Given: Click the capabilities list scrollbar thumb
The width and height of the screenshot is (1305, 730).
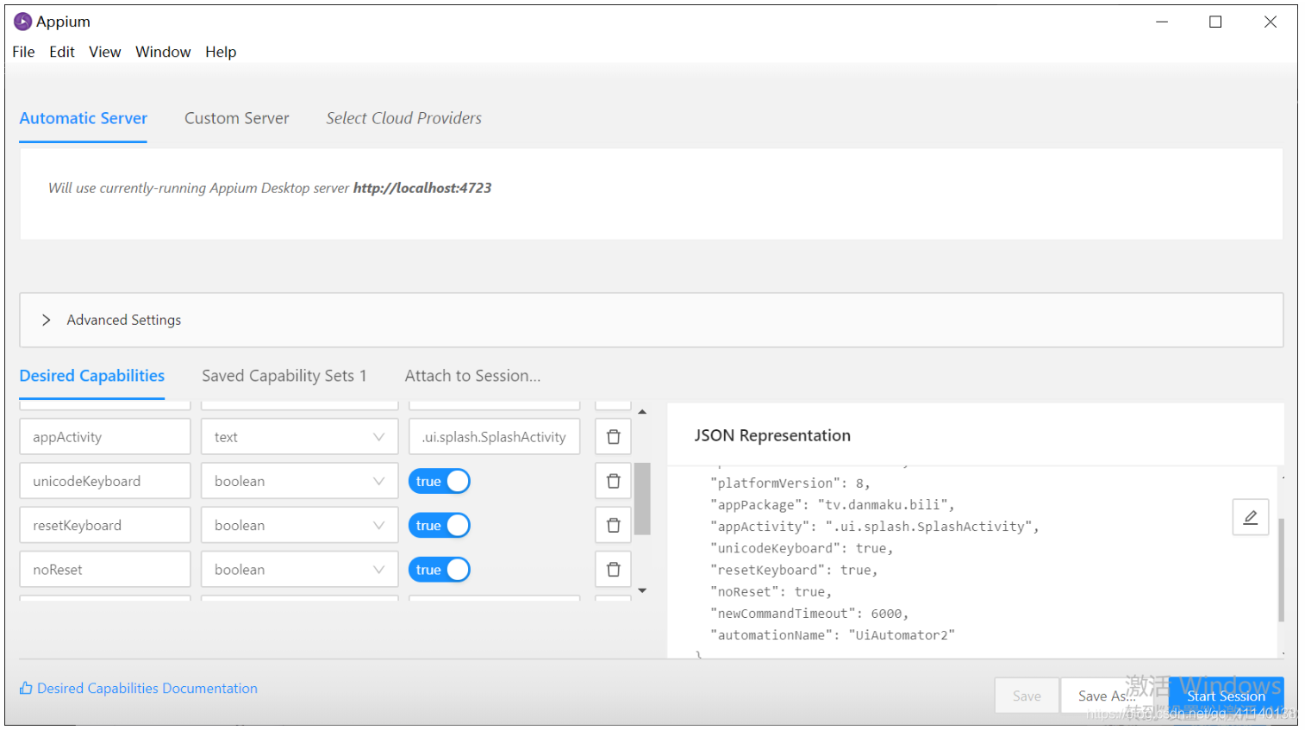Looking at the screenshot, I should click(642, 499).
